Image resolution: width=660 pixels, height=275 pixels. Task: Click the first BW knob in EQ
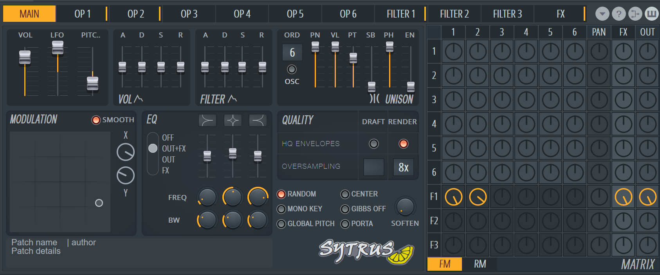[207, 220]
